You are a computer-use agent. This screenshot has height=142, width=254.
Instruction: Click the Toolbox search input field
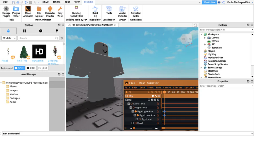click(36, 38)
